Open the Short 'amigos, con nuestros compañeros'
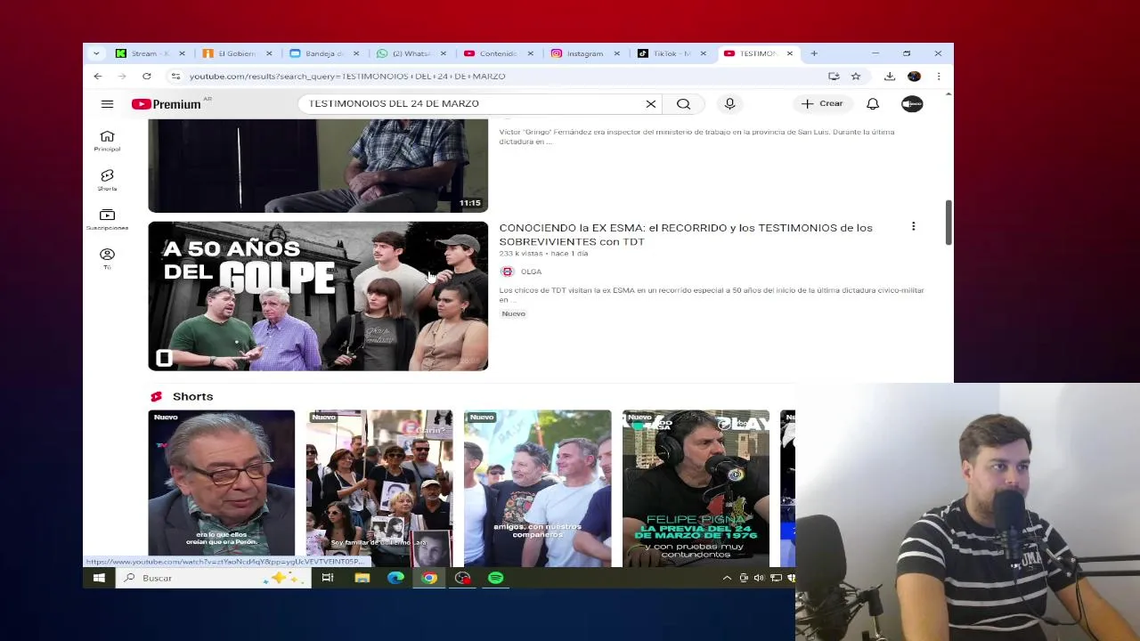The width and height of the screenshot is (1140, 641). pos(537,488)
